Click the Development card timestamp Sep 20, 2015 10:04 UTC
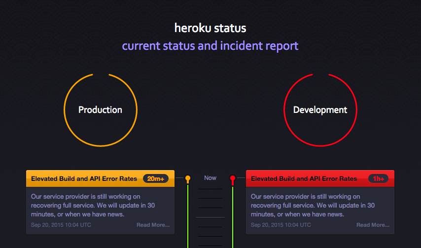Image resolution: width=421 pixels, height=248 pixels. (x=281, y=225)
